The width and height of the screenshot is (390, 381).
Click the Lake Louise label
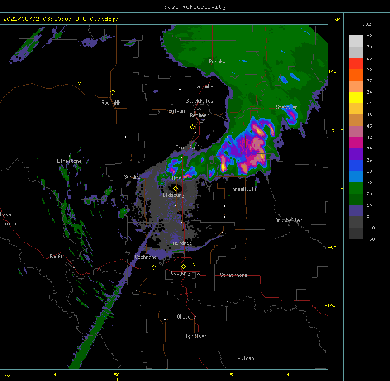(x=8, y=219)
